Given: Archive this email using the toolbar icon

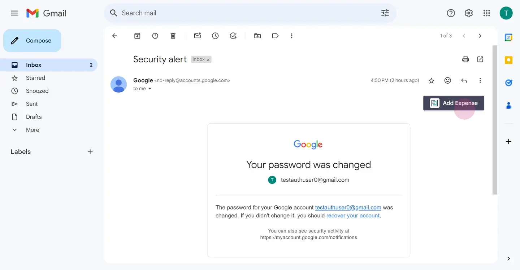Looking at the screenshot, I should pyautogui.click(x=137, y=36).
